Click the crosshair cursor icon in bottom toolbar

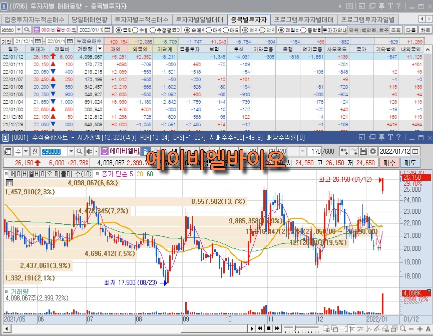pyautogui.click(x=352, y=329)
